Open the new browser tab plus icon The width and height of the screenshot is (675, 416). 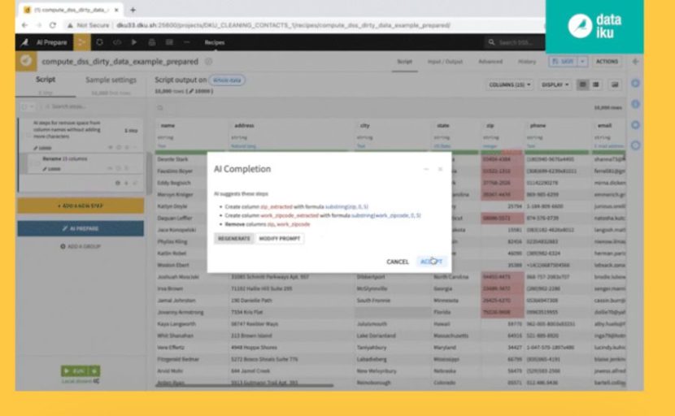pyautogui.click(x=133, y=10)
